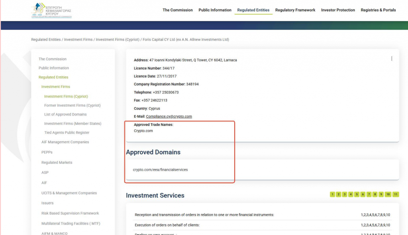Select Regulated Entities in the sidebar
This screenshot has height=235, width=408.
(53, 77)
